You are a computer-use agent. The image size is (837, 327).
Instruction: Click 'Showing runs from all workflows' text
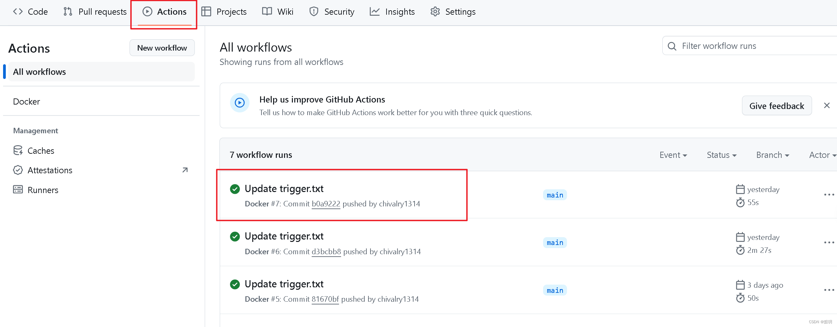(281, 62)
